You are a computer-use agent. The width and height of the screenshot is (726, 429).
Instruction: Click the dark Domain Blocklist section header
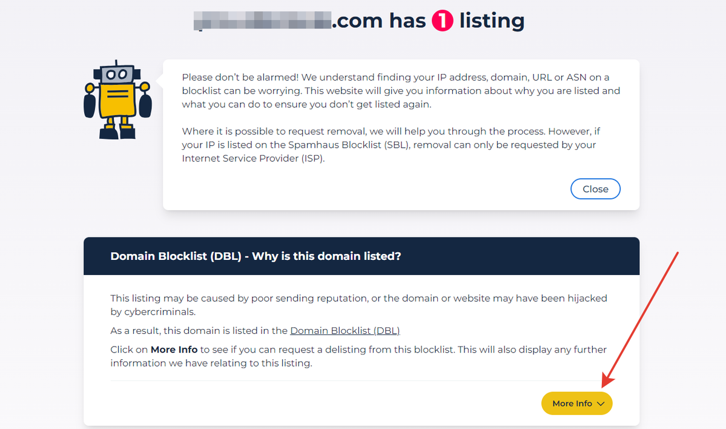[x=361, y=256]
